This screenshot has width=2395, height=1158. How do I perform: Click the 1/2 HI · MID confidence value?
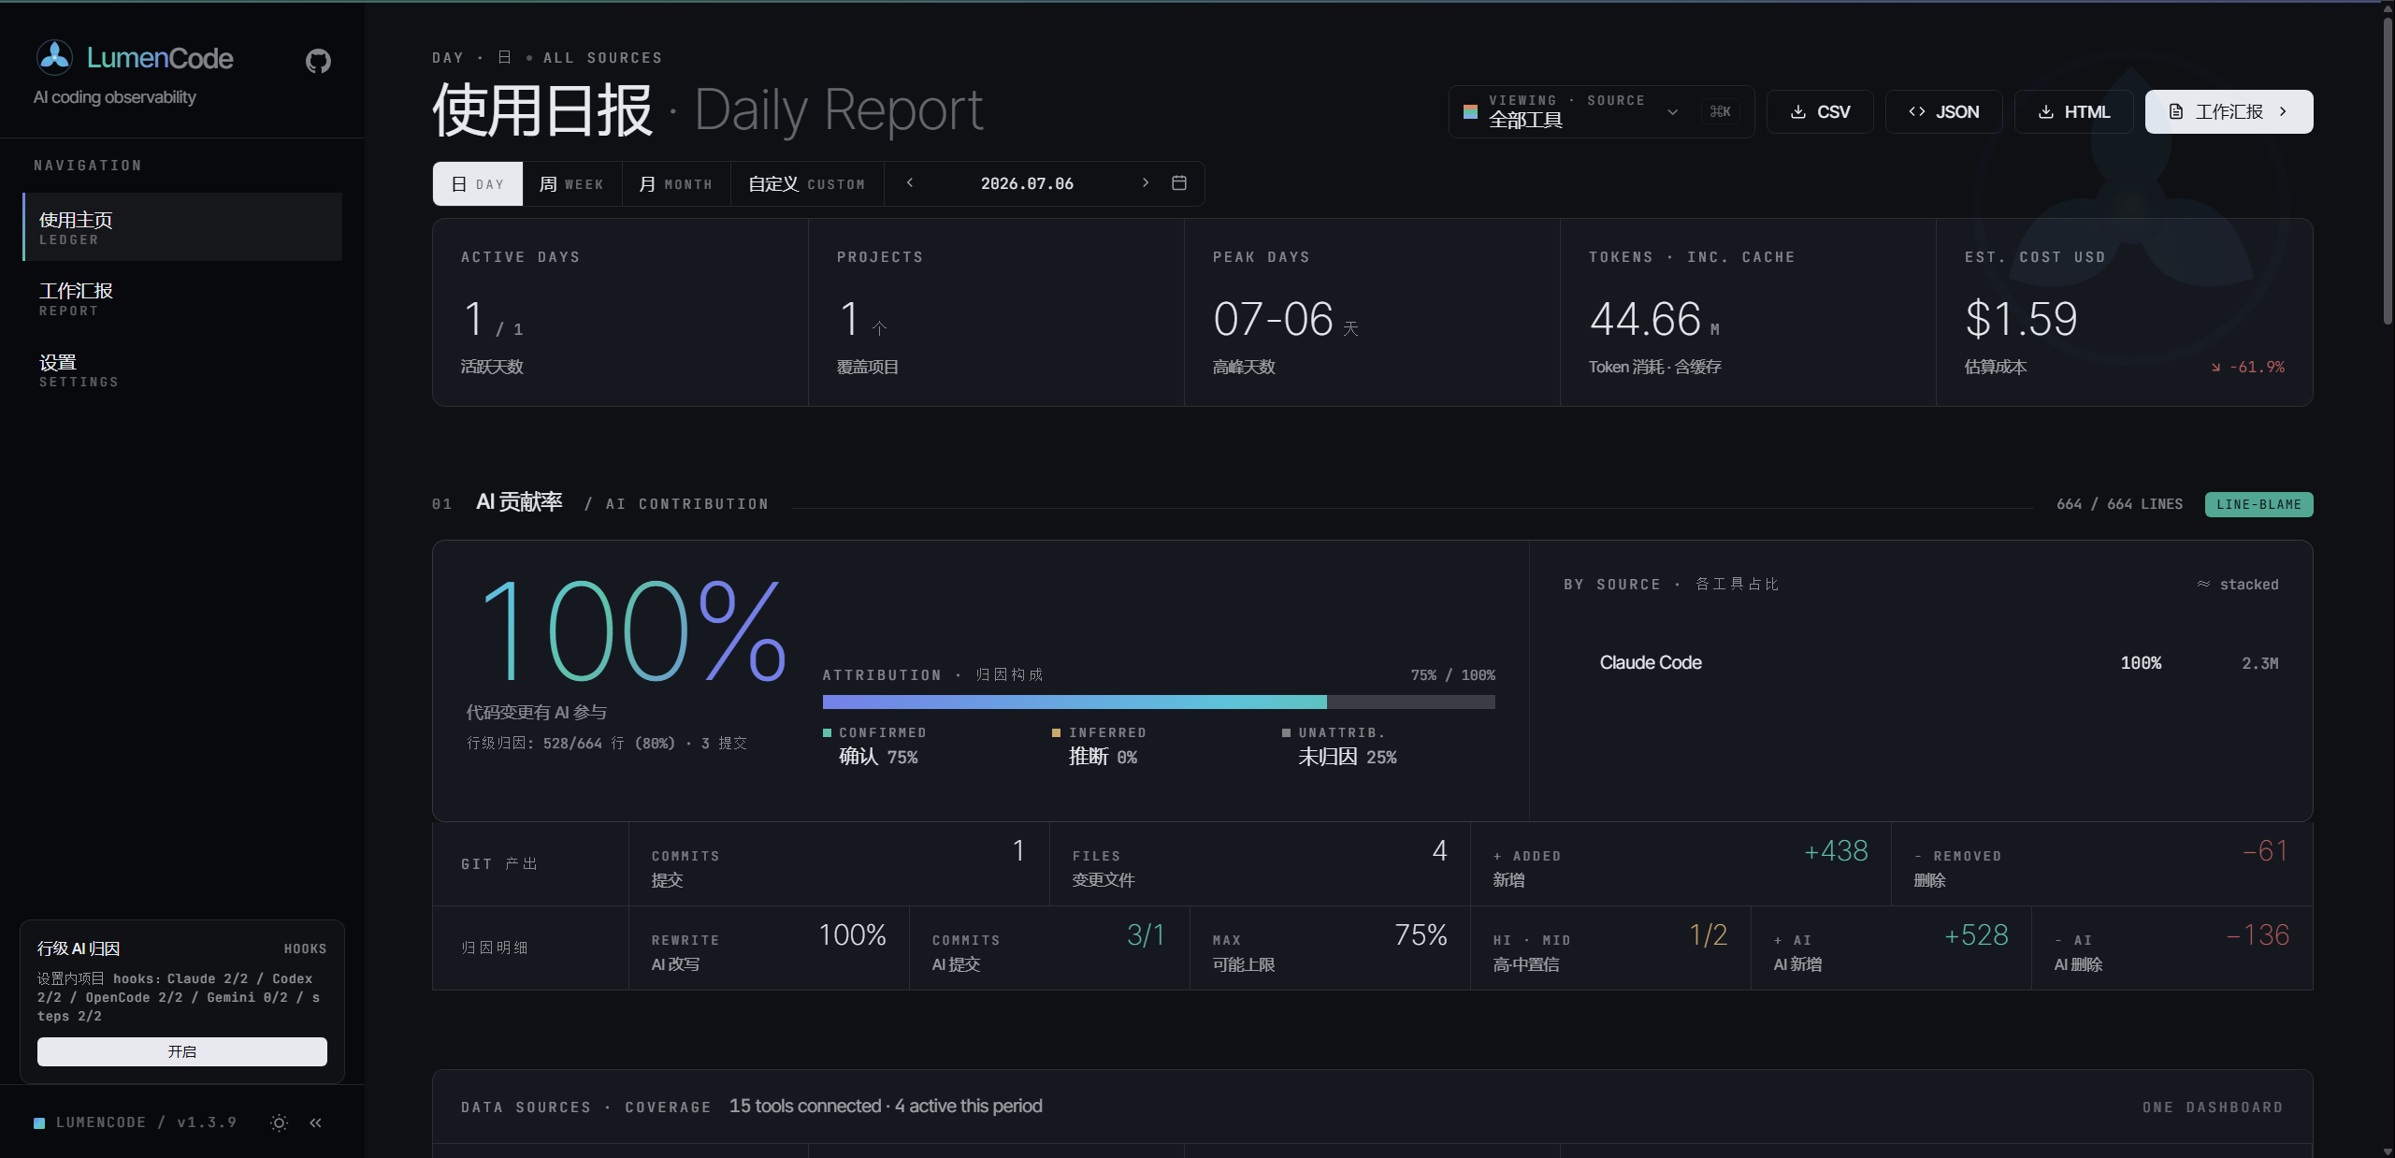[1708, 935]
